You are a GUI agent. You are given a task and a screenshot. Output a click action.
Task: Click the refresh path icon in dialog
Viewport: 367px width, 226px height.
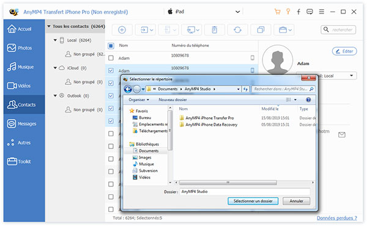tap(245, 89)
